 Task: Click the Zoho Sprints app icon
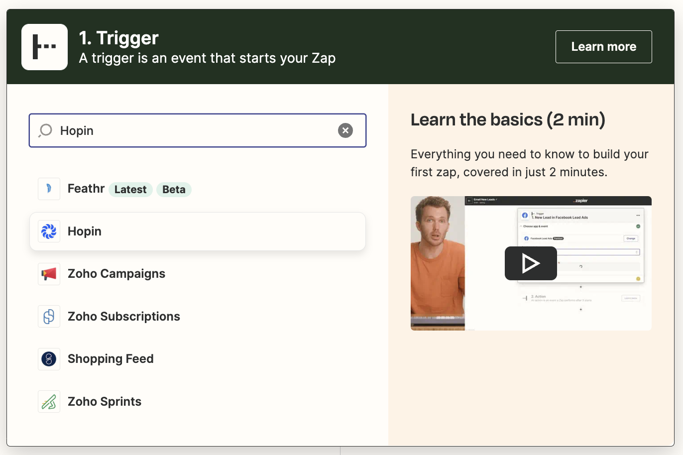click(x=49, y=402)
